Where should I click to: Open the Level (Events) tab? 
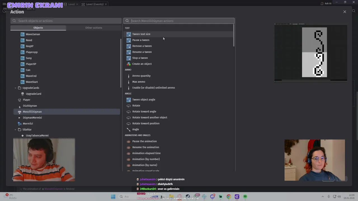click(x=95, y=4)
